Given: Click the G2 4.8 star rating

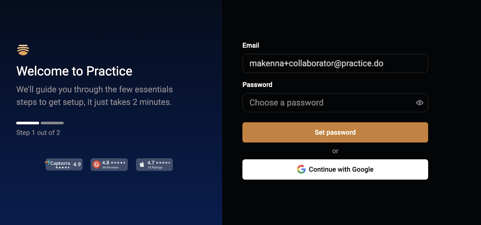Looking at the screenshot, I should click(x=113, y=163).
